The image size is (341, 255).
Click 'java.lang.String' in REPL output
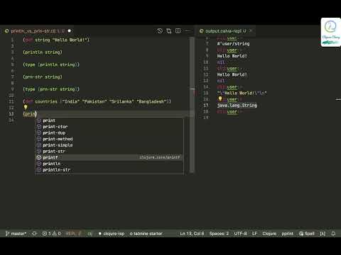pyautogui.click(x=237, y=105)
